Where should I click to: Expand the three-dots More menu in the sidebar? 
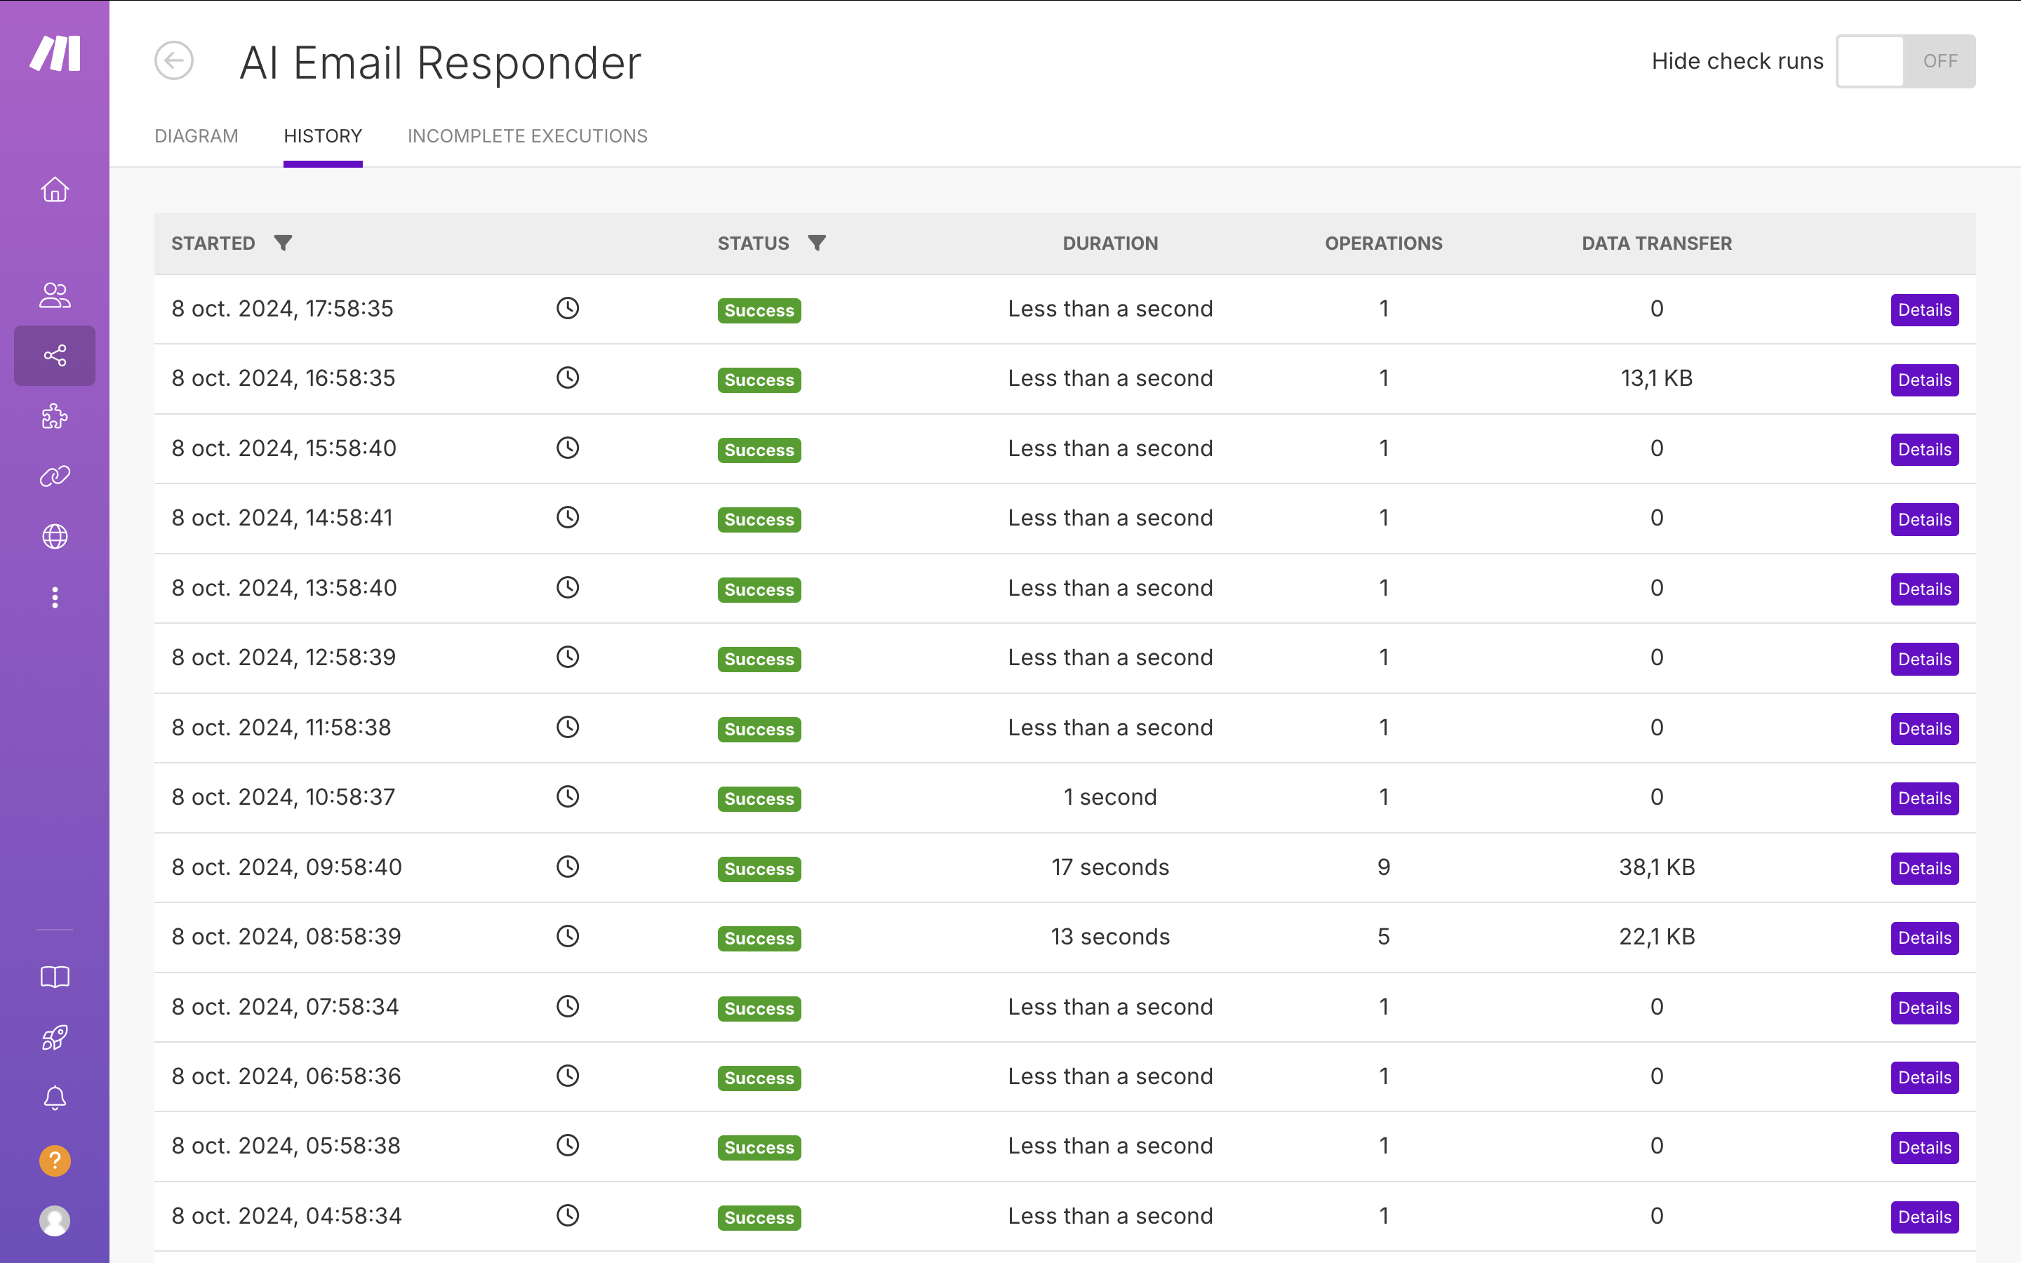(x=54, y=597)
